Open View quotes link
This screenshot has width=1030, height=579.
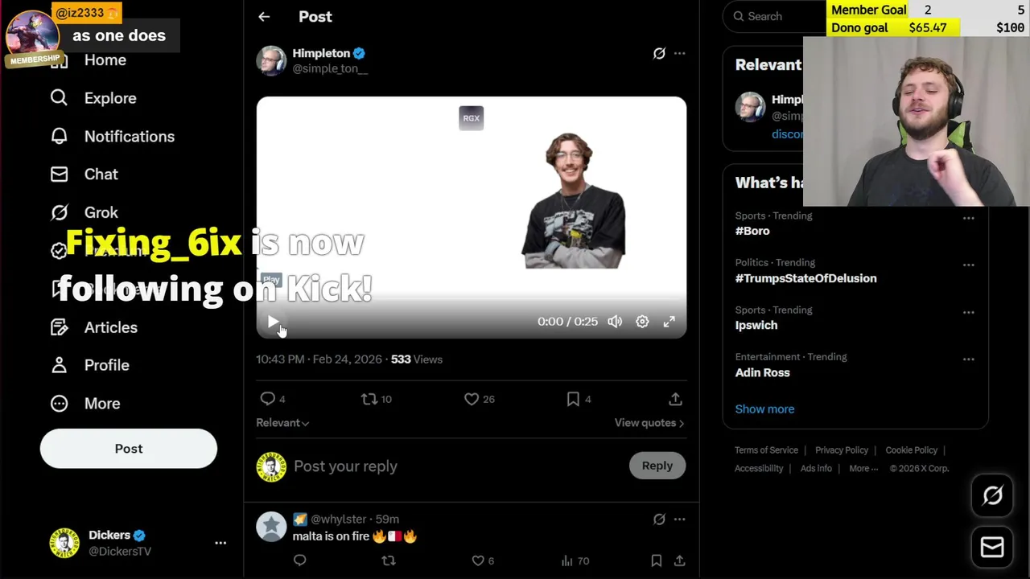point(649,423)
